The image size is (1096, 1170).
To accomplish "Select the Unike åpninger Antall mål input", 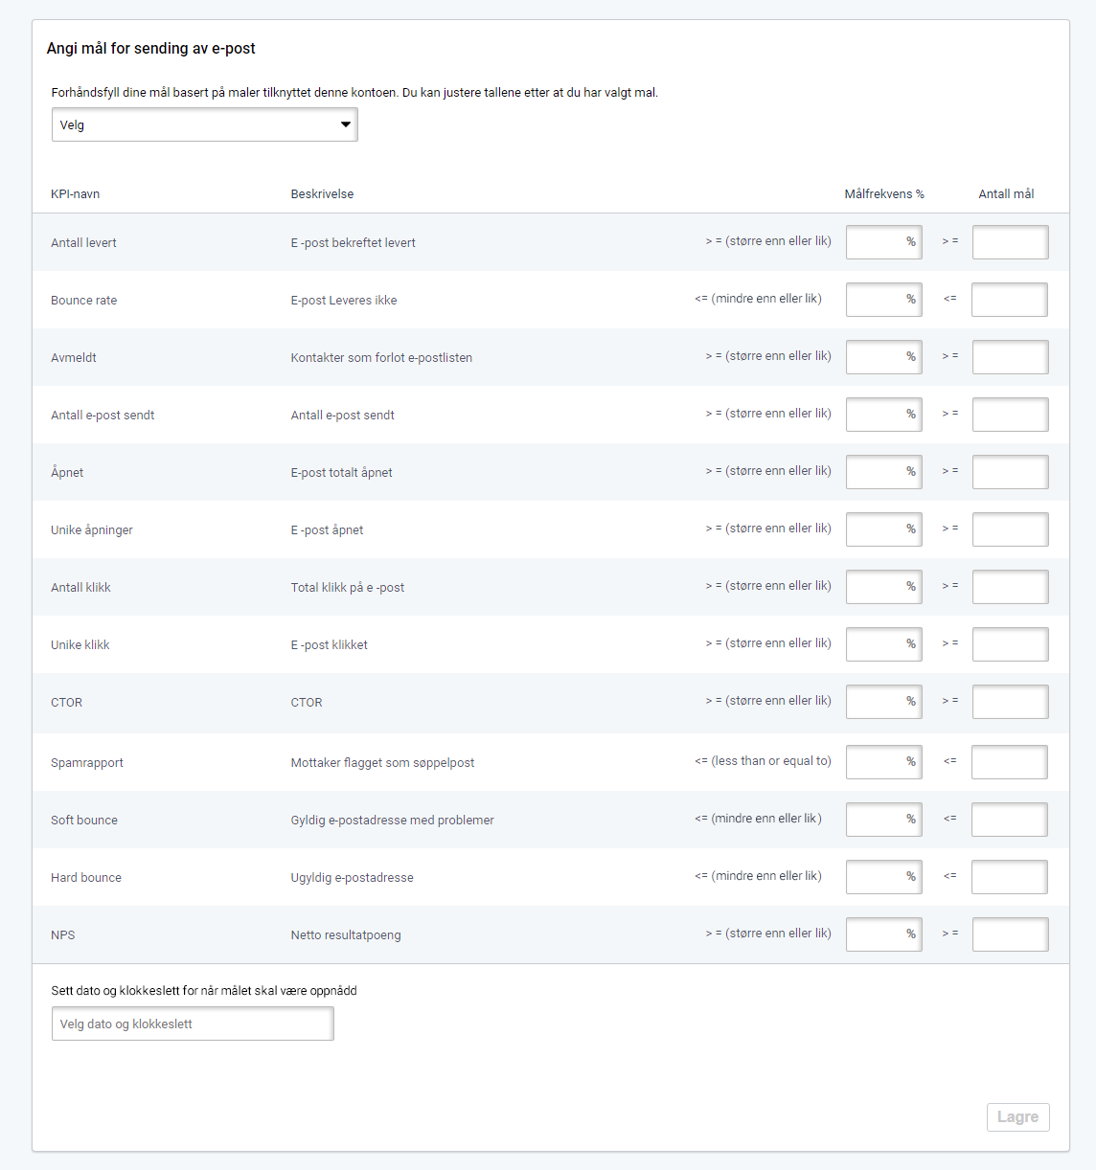I will pos(1010,529).
